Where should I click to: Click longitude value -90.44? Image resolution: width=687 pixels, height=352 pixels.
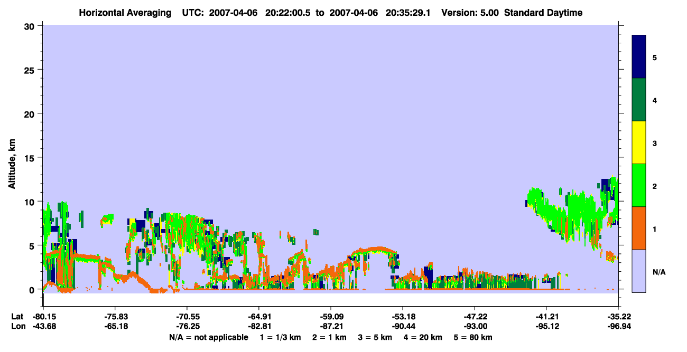tap(403, 326)
